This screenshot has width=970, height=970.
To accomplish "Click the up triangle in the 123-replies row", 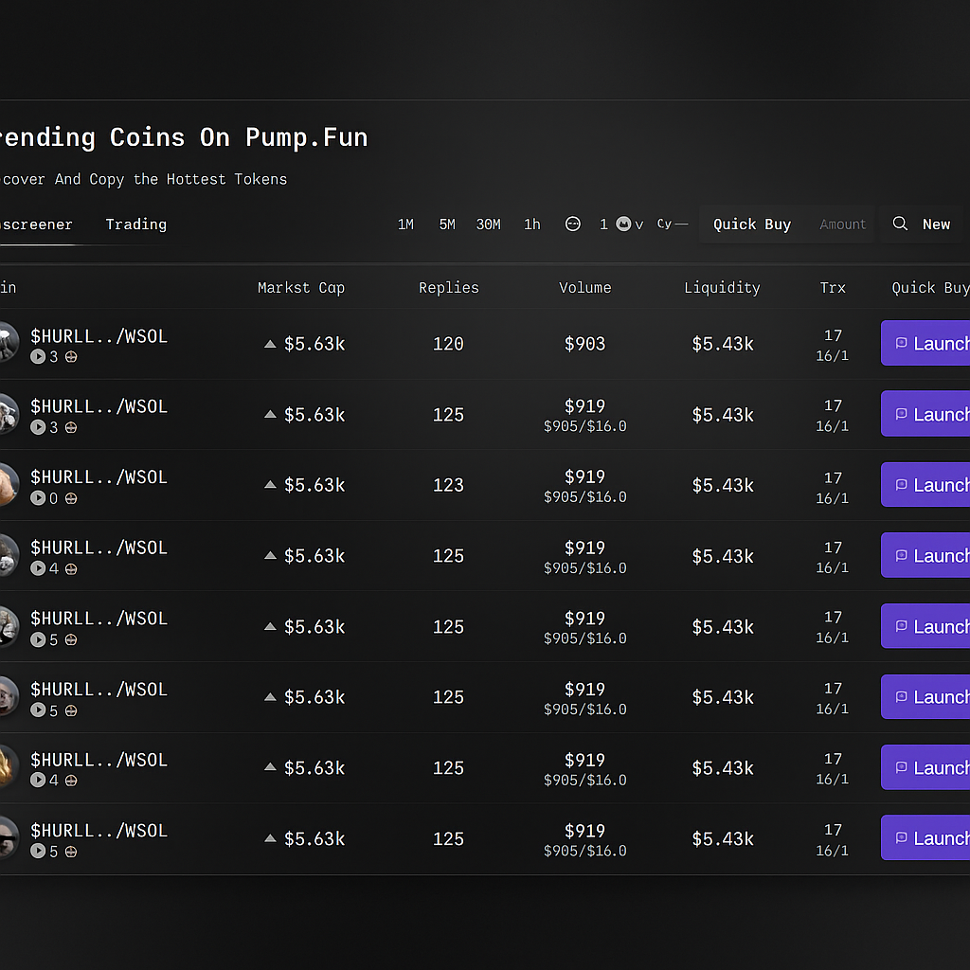I will click(270, 485).
